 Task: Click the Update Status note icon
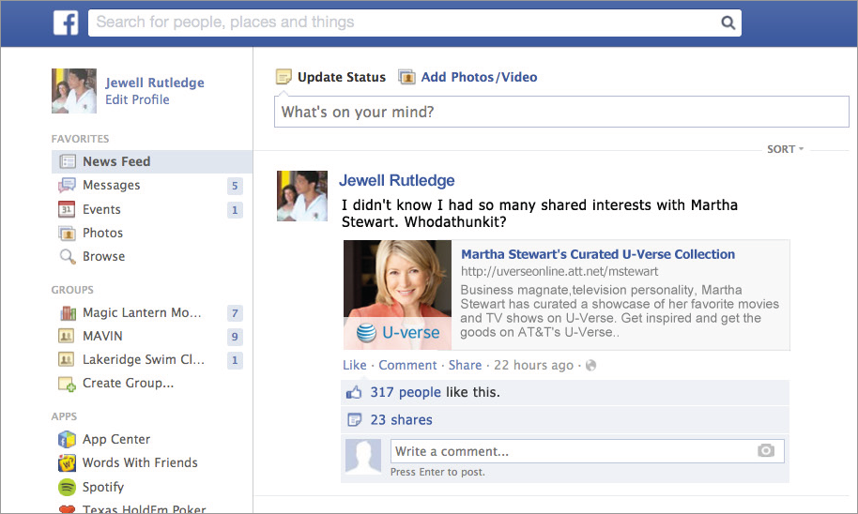point(283,77)
